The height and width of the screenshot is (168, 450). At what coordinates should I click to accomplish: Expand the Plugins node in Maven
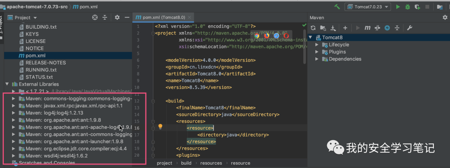point(317,52)
